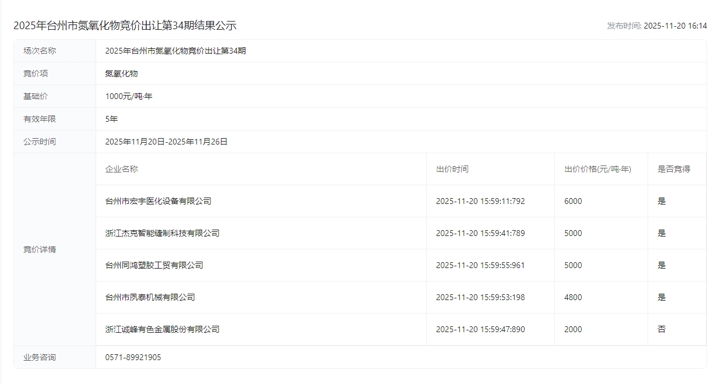Select company 浙江杰克智能缝制科技有限公司

click(162, 233)
